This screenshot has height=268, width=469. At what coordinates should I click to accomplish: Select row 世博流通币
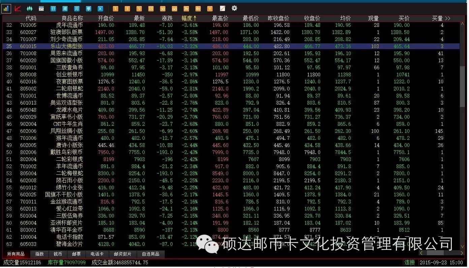coord(231,96)
